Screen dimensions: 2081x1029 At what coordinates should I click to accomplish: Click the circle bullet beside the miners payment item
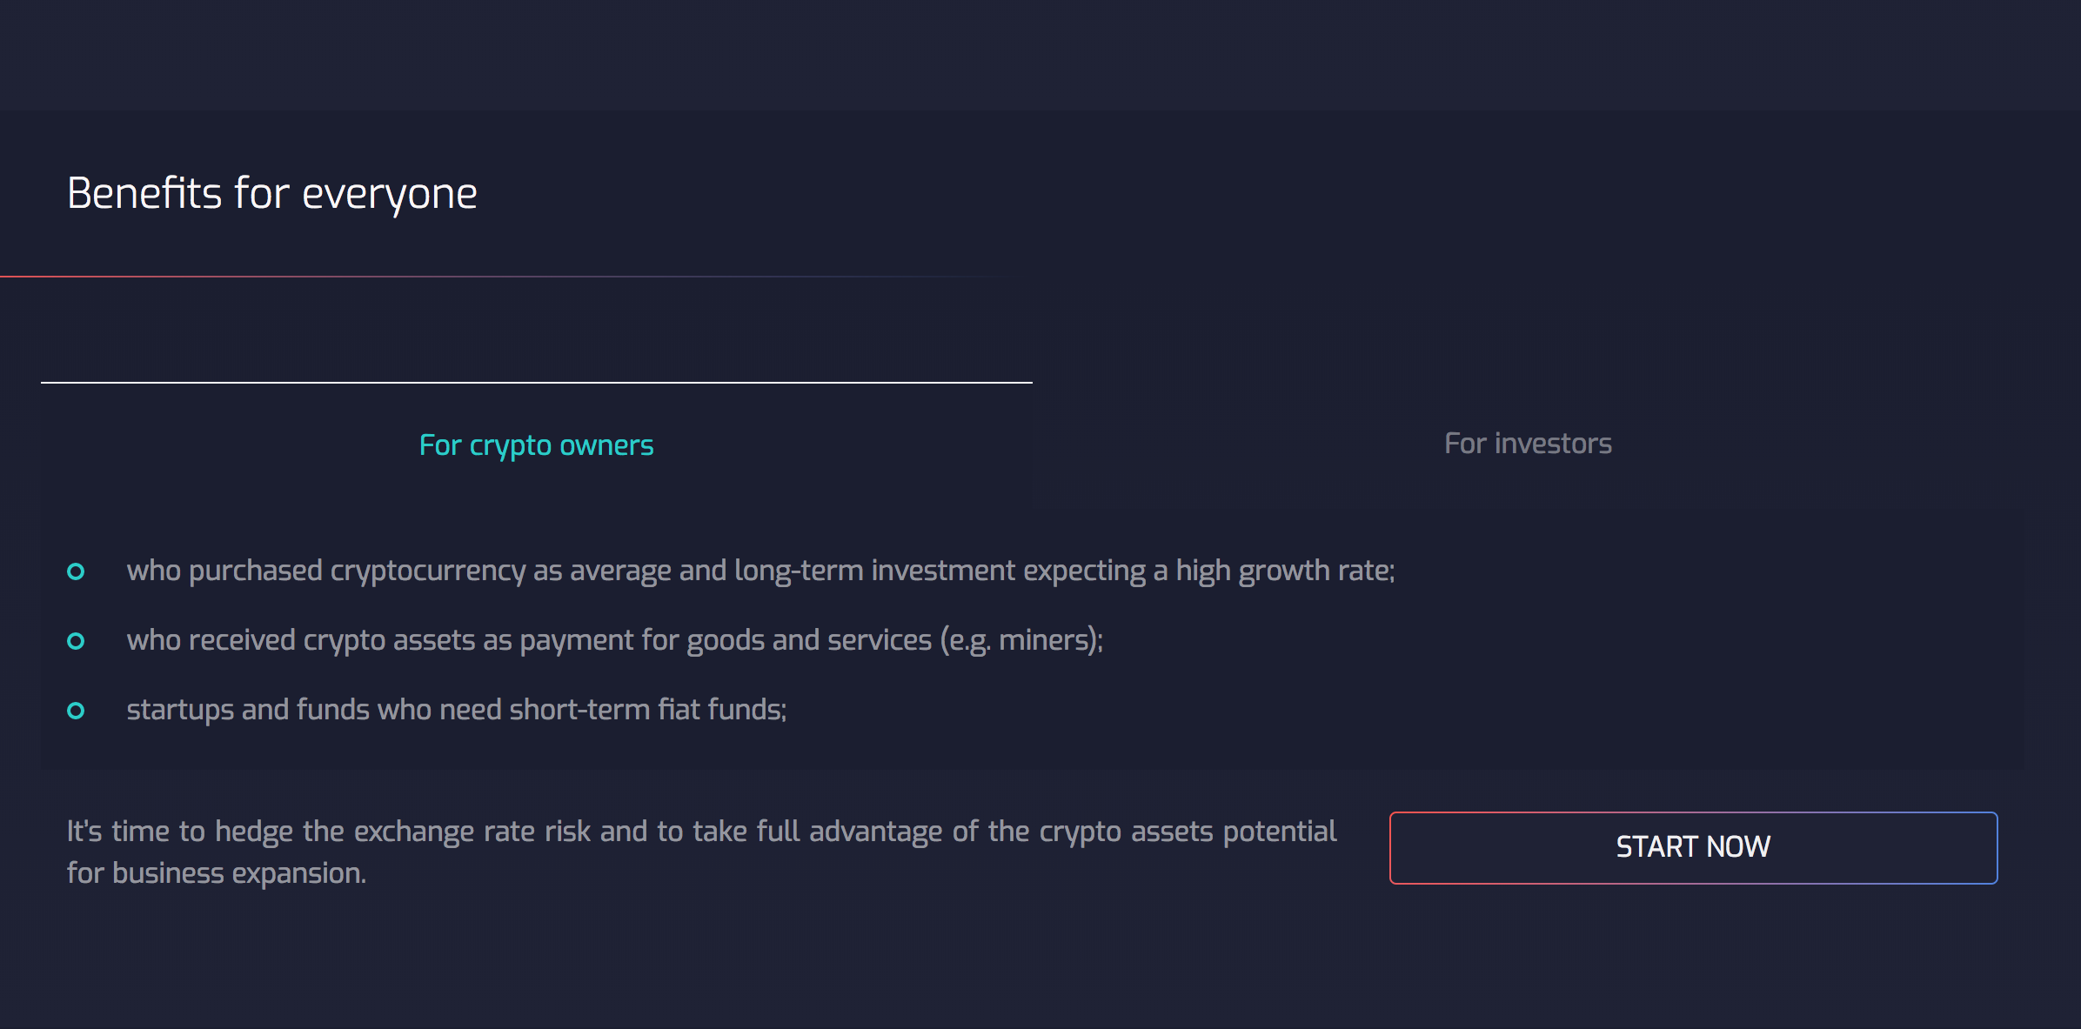[x=77, y=641]
